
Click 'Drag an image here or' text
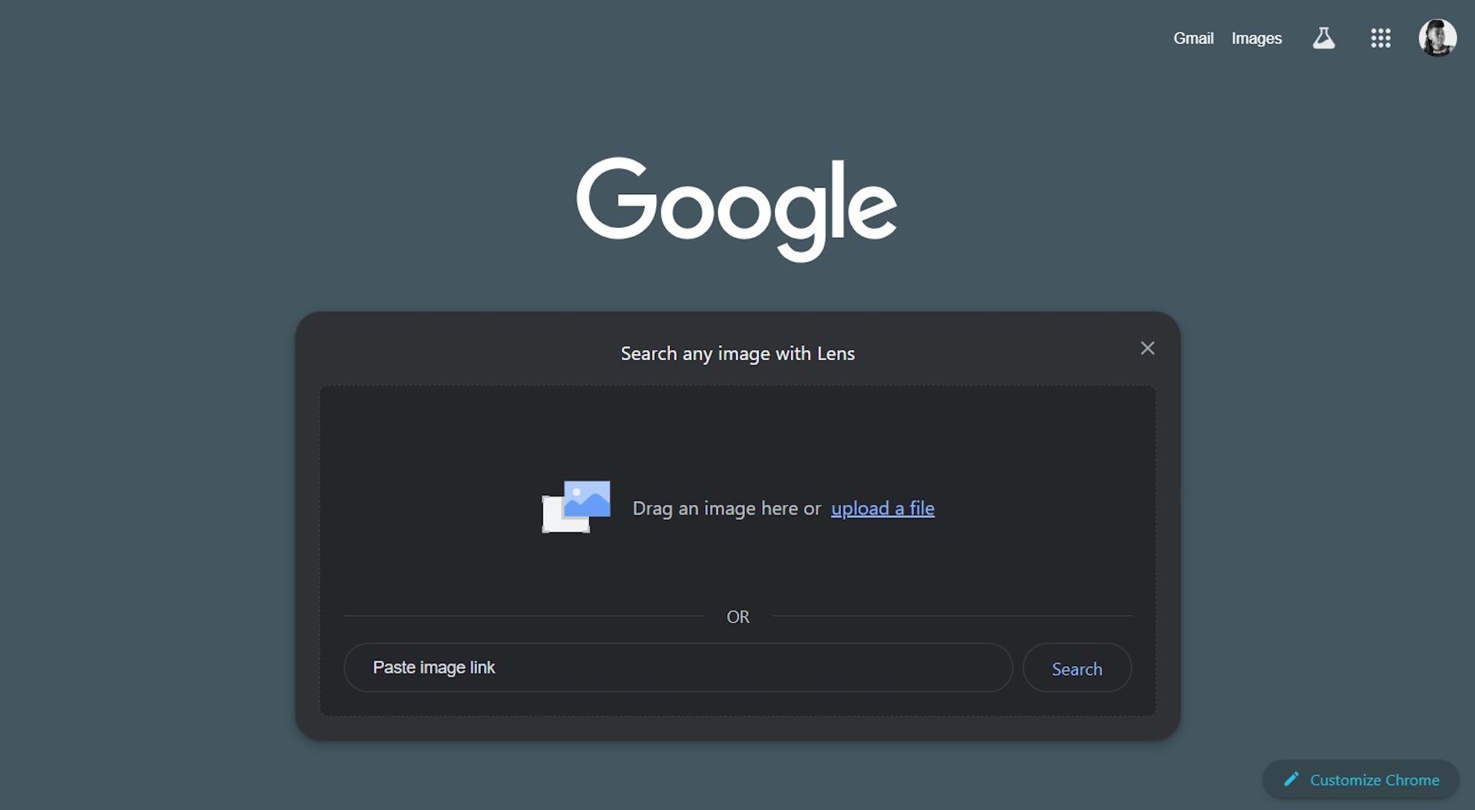(x=726, y=508)
